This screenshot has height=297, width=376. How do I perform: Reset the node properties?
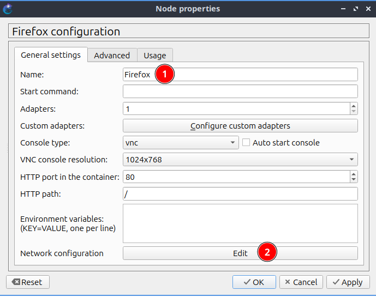(x=27, y=282)
